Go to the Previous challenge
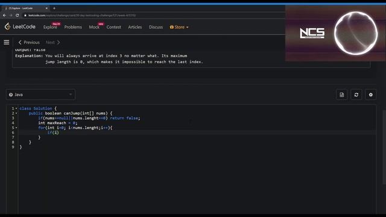 click(x=29, y=42)
